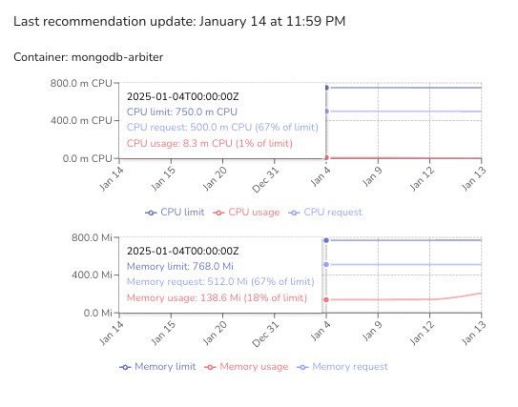Viewport: 518px width, 407px height.
Task: Click Jan 13 label on CPU chart axis
Action: coord(474,179)
